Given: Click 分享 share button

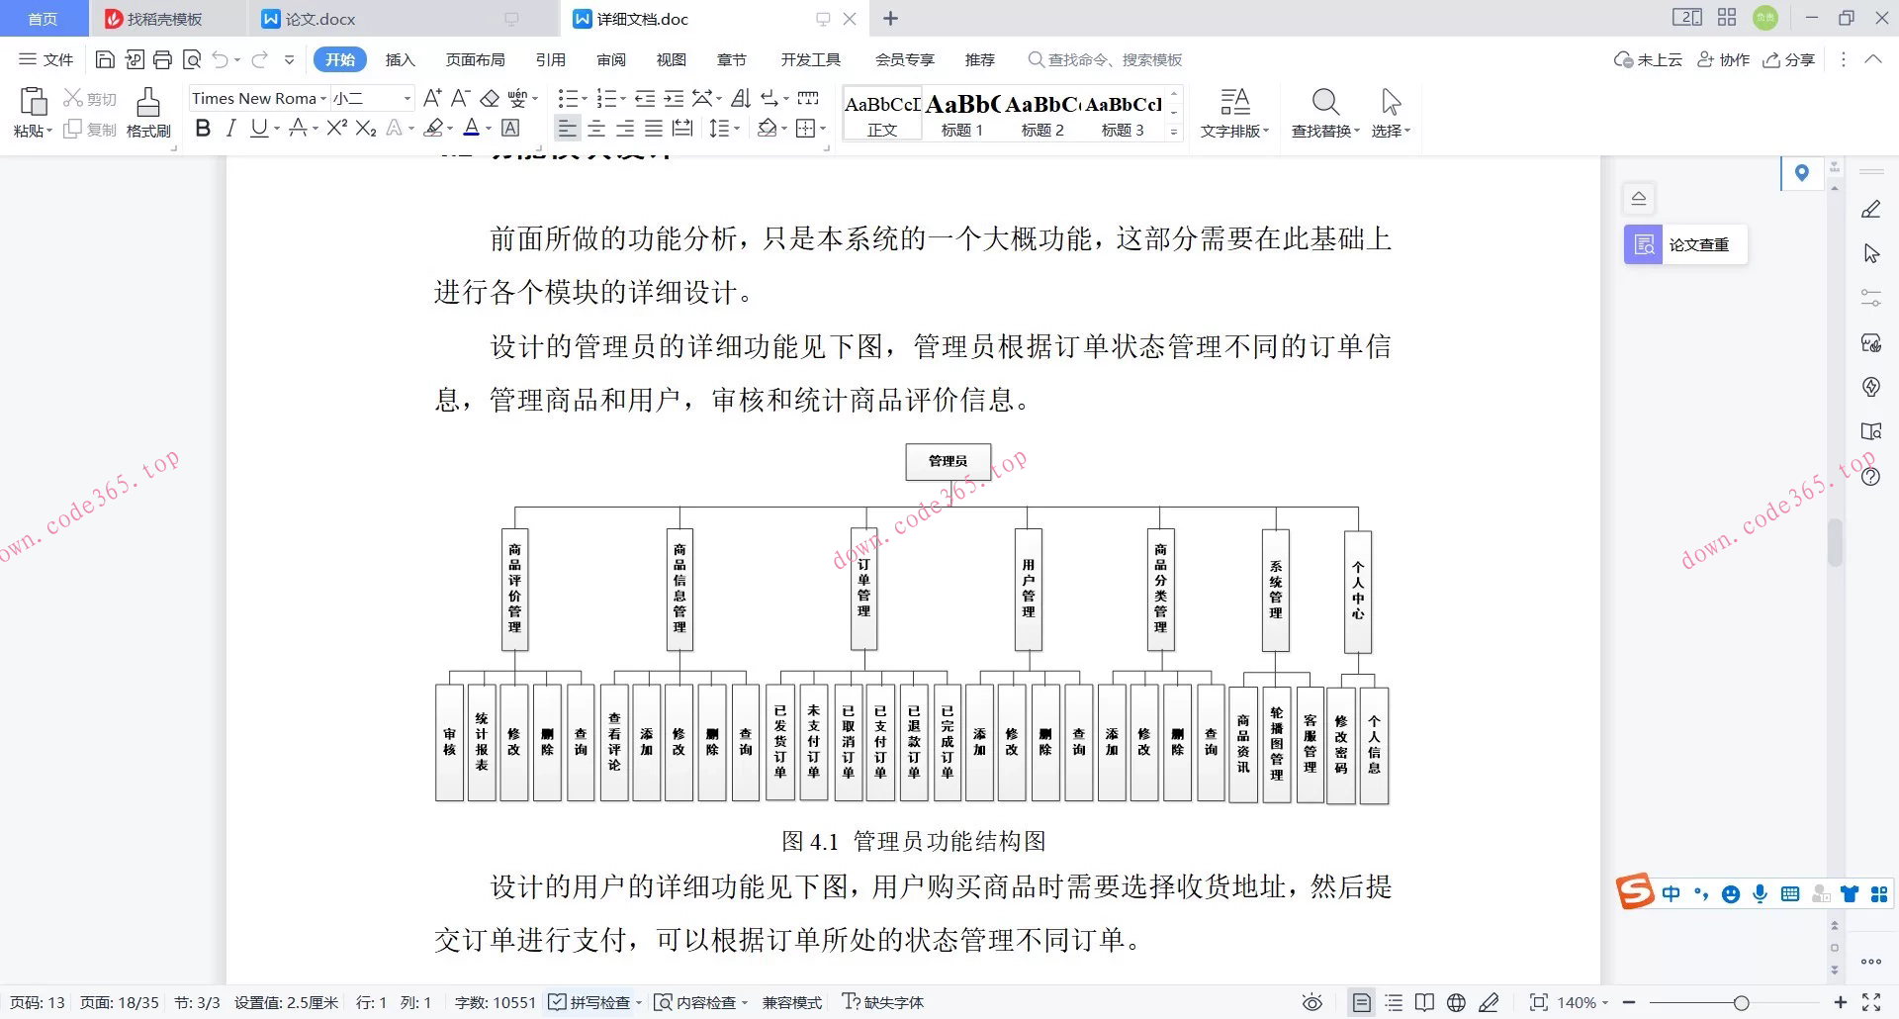Looking at the screenshot, I should (x=1789, y=59).
